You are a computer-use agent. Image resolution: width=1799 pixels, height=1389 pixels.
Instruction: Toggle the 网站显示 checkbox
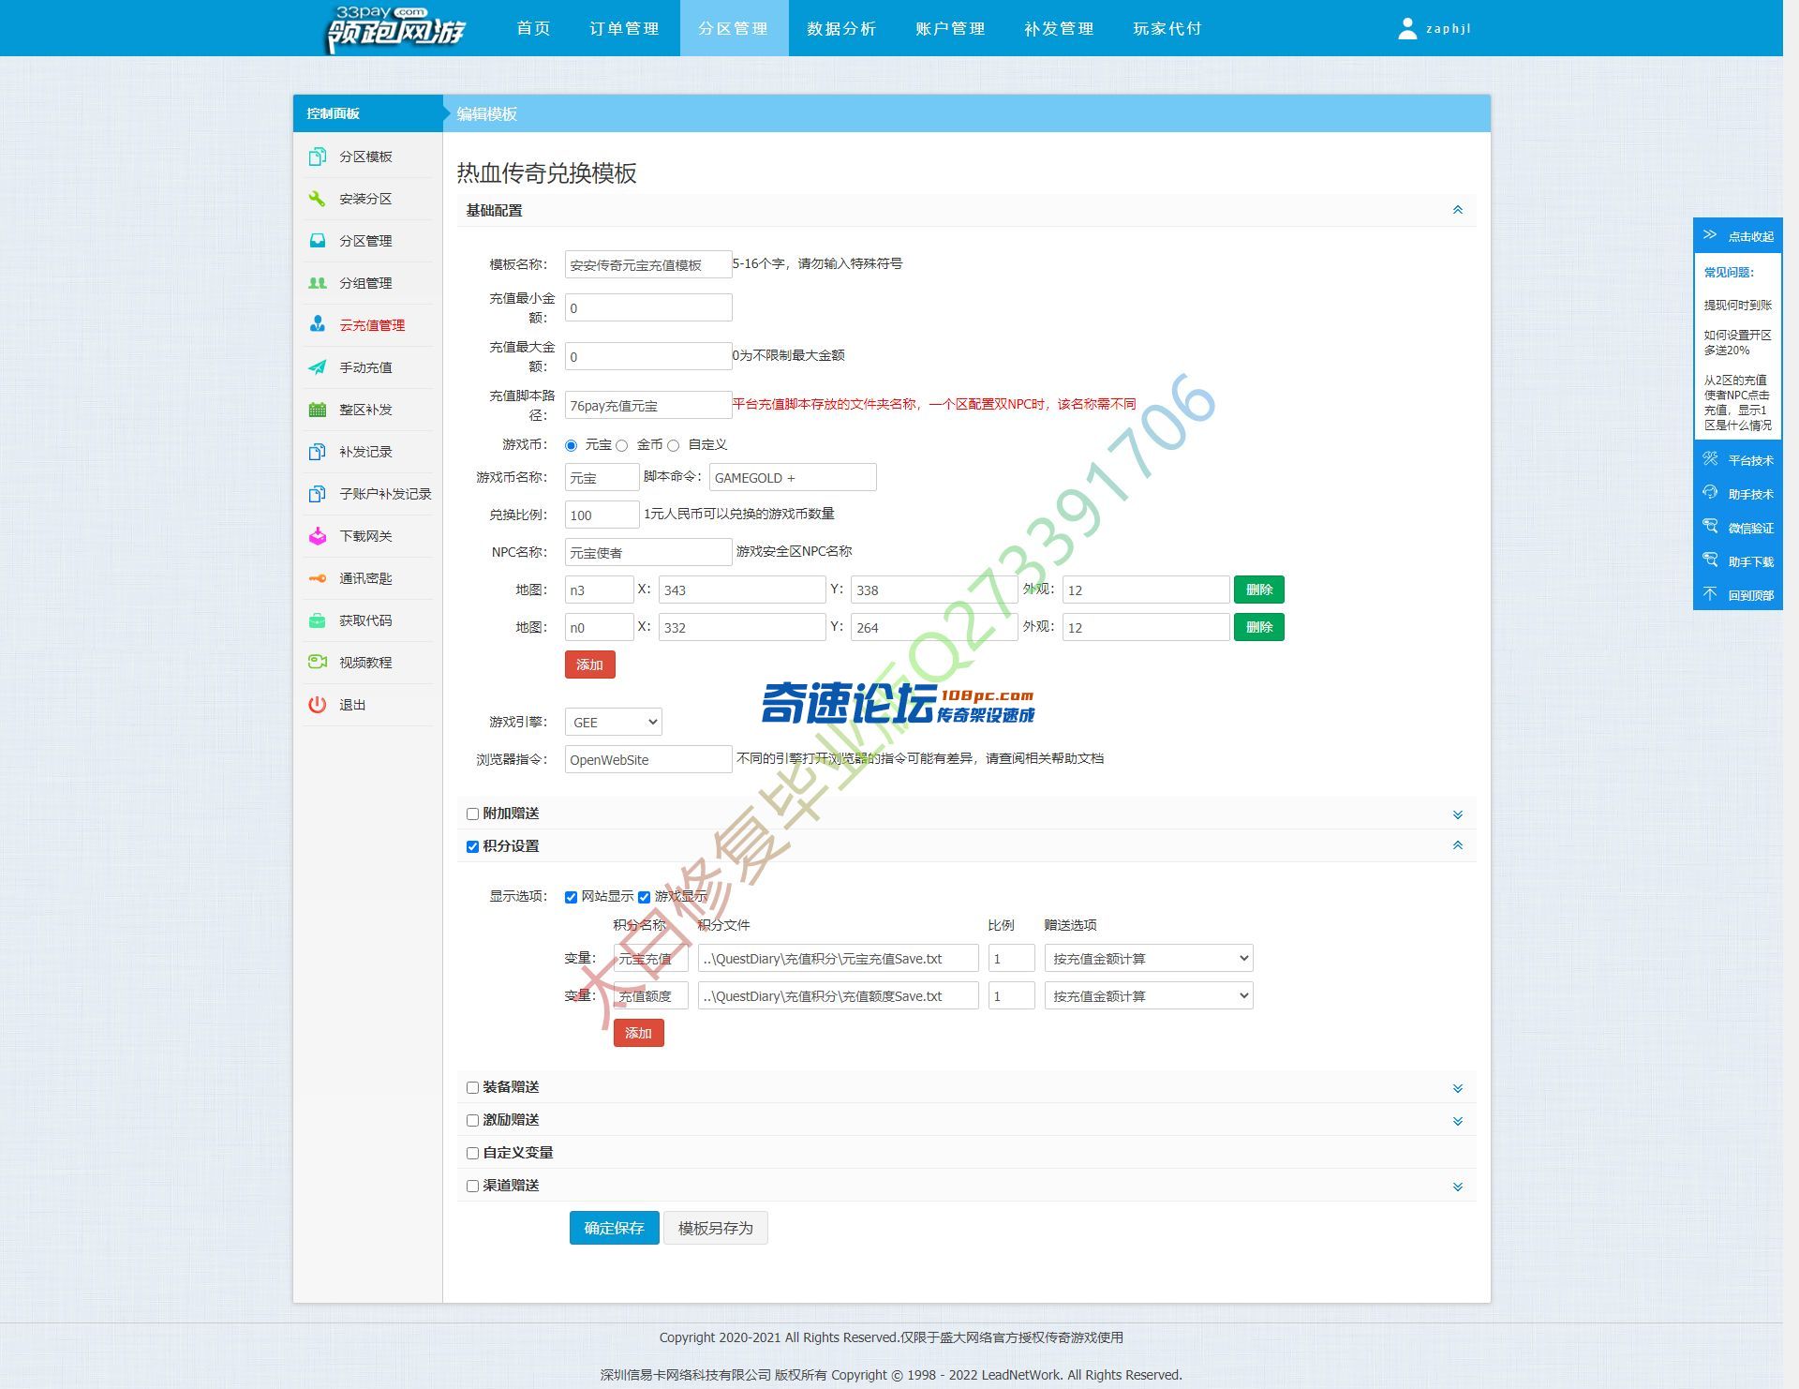pyautogui.click(x=571, y=898)
